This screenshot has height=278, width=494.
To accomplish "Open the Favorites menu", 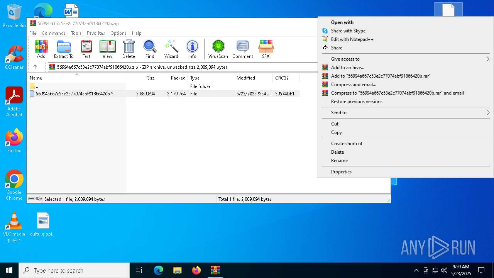I will [96, 33].
